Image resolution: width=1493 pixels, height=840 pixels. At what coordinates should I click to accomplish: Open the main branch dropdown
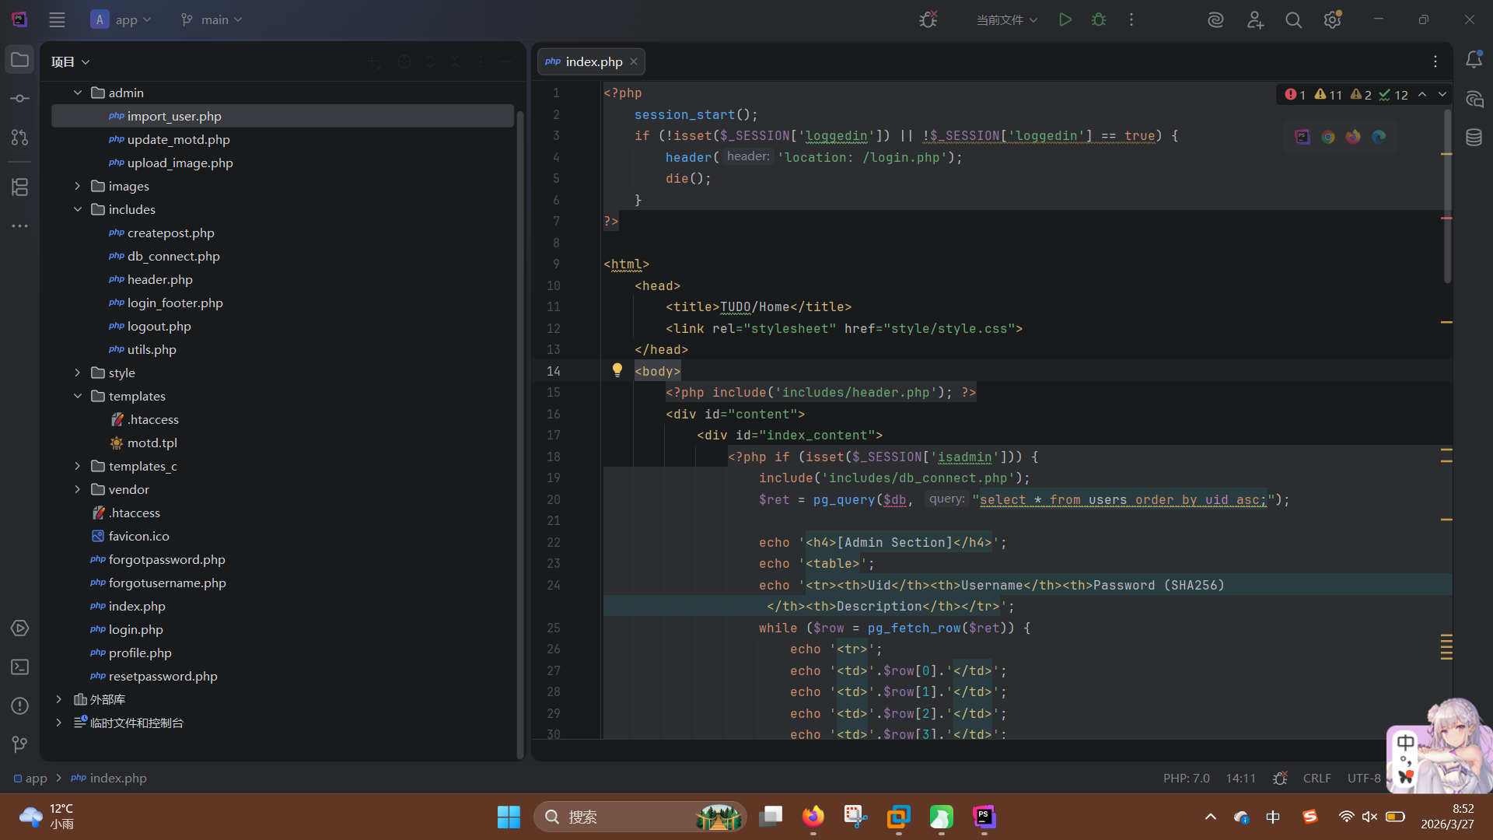pos(212,20)
